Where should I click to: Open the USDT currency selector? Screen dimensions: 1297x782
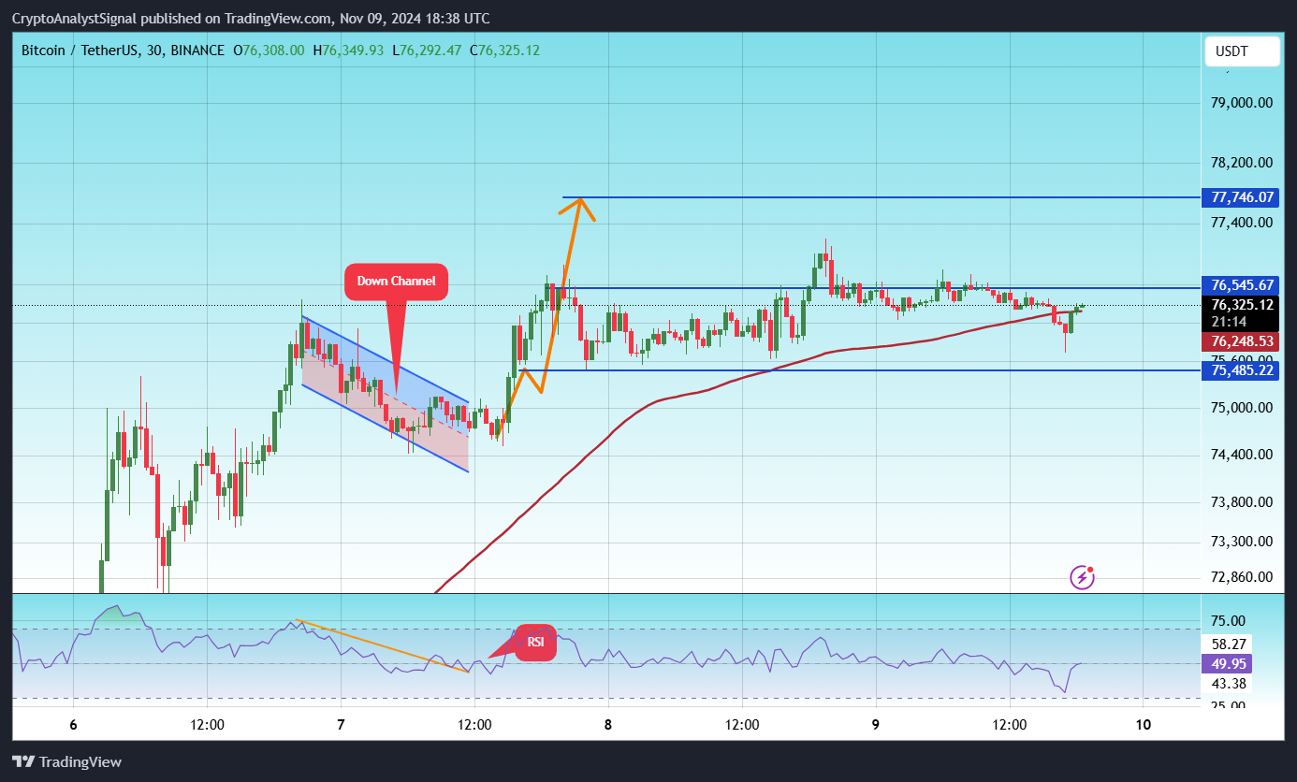click(1242, 51)
